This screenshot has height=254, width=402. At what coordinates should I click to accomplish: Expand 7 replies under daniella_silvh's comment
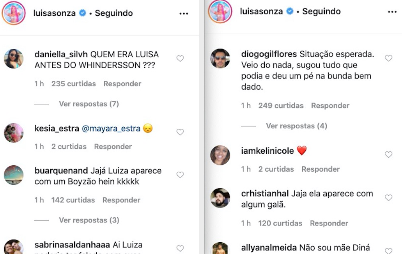[89, 104]
